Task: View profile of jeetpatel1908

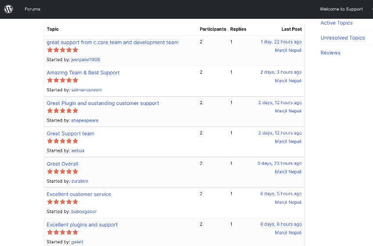Action: click(86, 60)
